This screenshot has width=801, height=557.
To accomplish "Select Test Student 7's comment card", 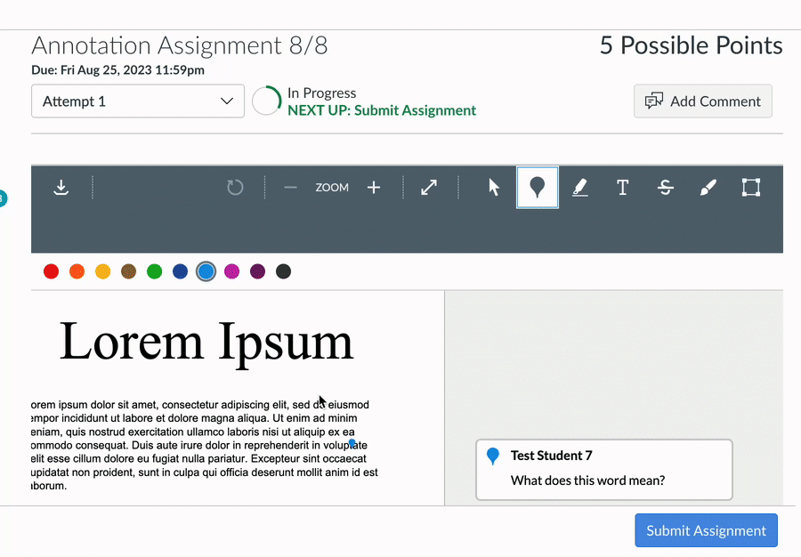I will 603,470.
